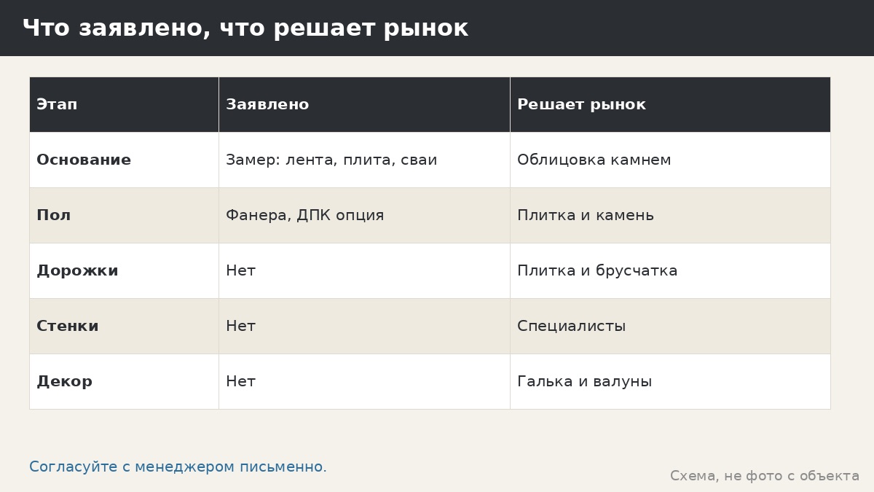Click 'Нет' in the Дорожки row
The width and height of the screenshot is (874, 492).
click(364, 270)
